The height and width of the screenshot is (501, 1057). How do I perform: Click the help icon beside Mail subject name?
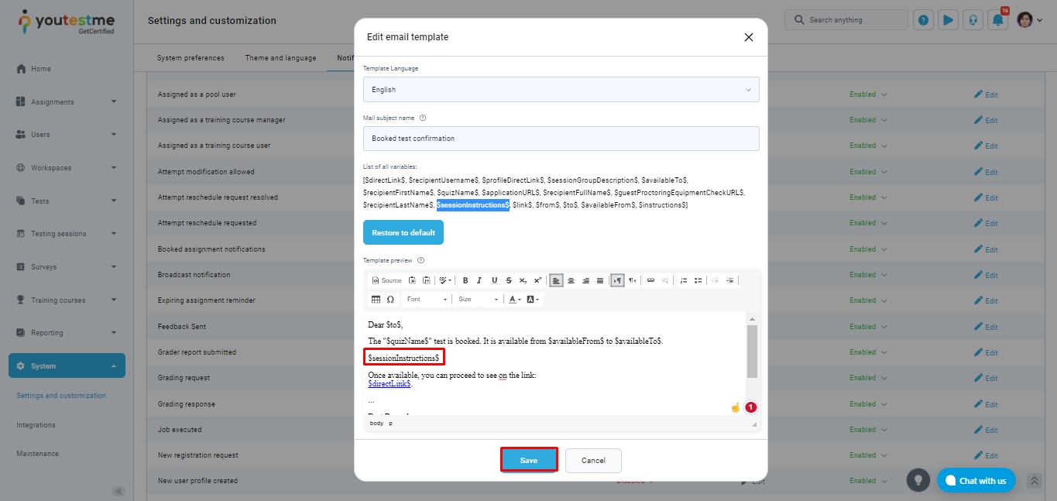click(x=423, y=118)
